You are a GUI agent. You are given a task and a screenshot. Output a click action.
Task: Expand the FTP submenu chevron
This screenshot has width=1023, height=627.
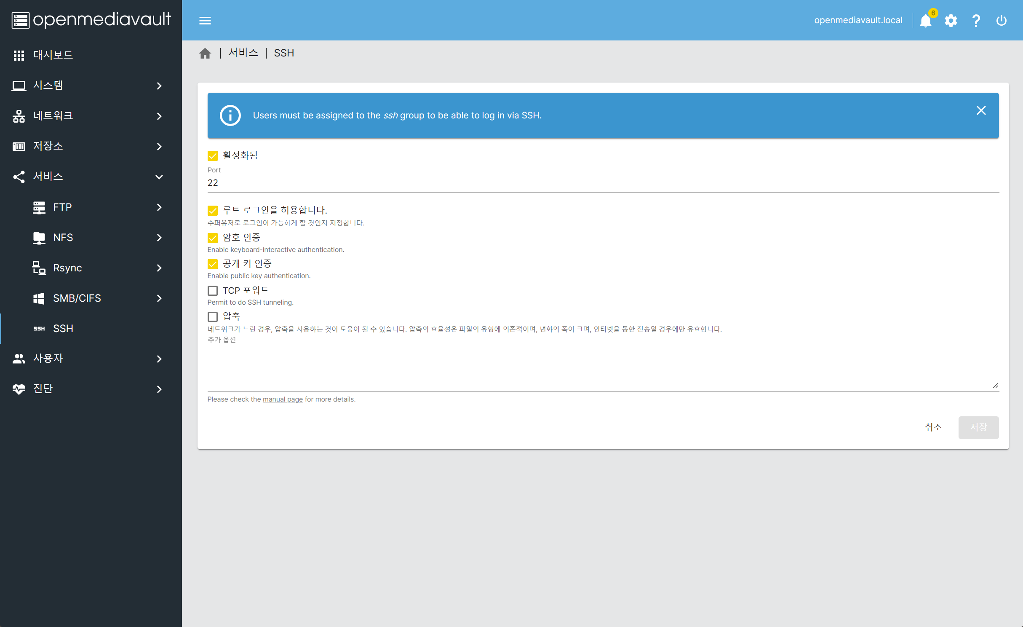159,207
